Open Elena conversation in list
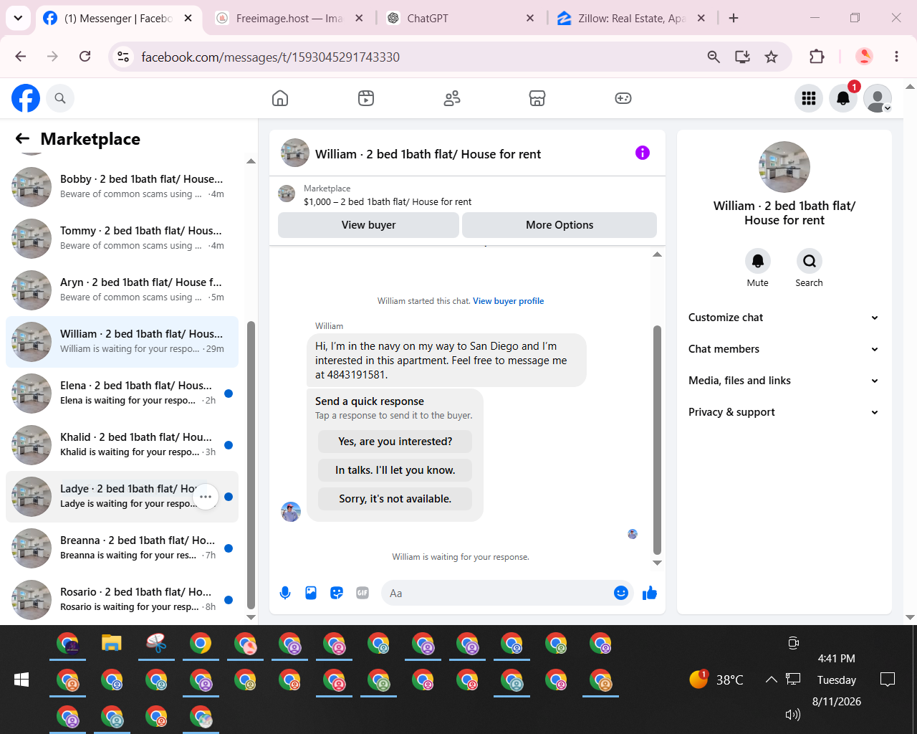Image resolution: width=917 pixels, height=734 pixels. click(x=122, y=393)
